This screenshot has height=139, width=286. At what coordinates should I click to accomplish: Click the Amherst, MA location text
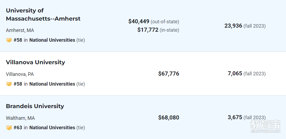pos(20,30)
